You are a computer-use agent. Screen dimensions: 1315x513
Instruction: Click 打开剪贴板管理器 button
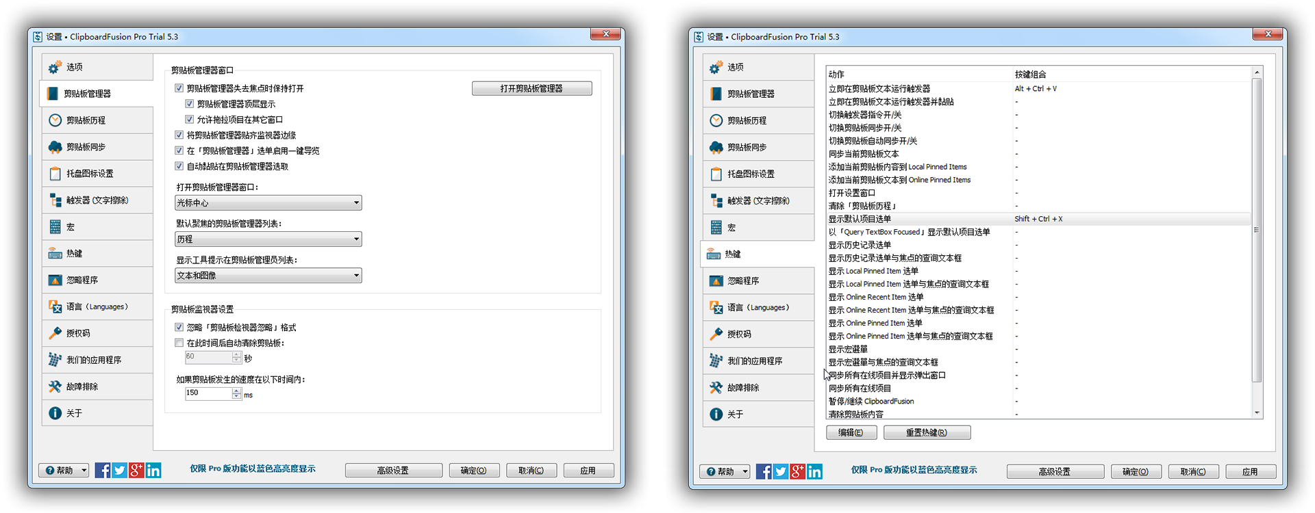[x=531, y=88]
